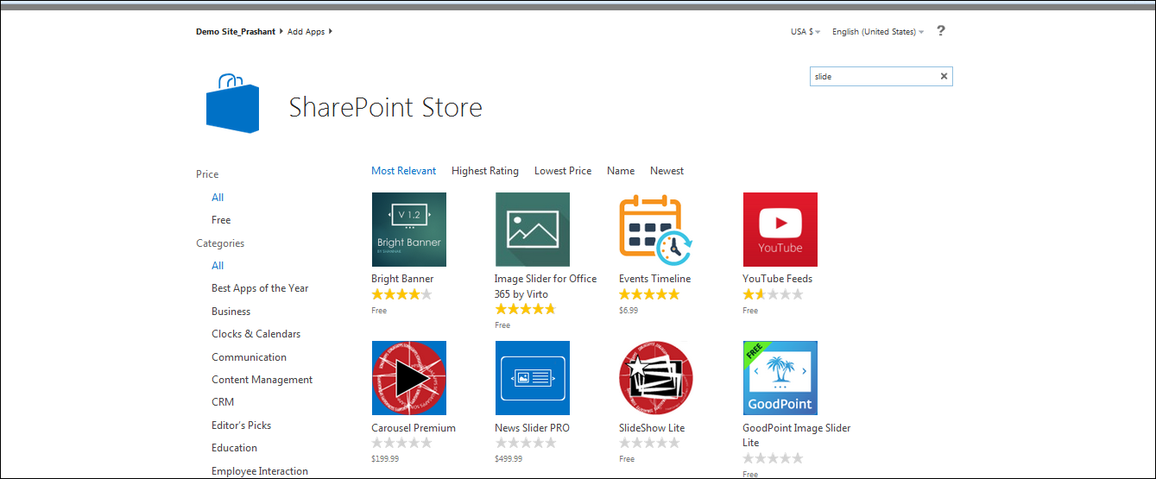Sort results by Name
This screenshot has height=479, width=1156.
pyautogui.click(x=621, y=171)
